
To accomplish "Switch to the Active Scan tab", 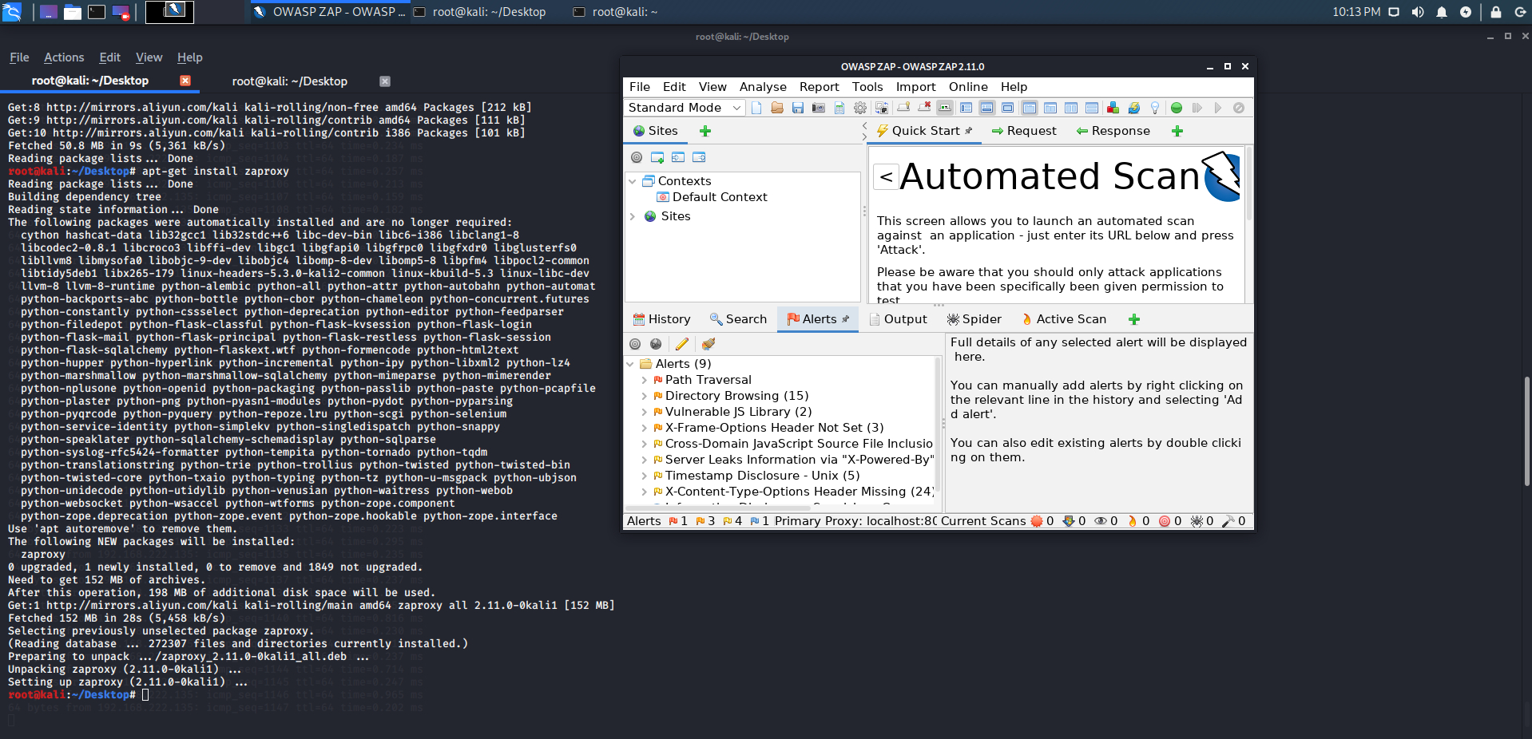I will [1063, 319].
